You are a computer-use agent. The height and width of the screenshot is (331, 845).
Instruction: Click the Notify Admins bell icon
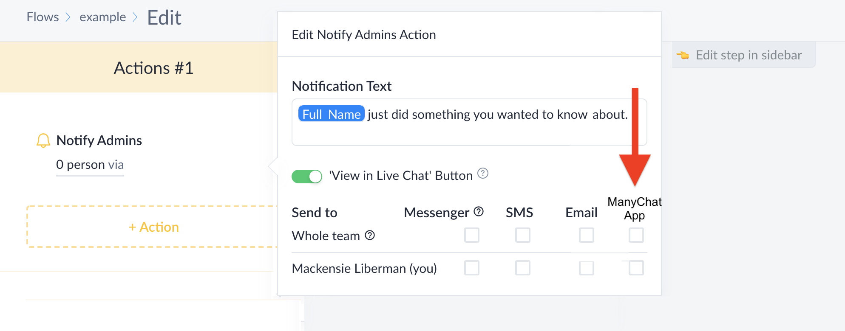pyautogui.click(x=43, y=140)
